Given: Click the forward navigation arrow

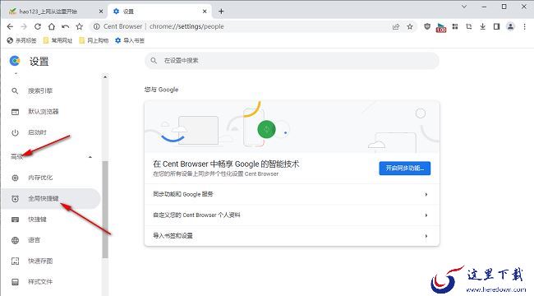Looking at the screenshot, I should [24, 26].
